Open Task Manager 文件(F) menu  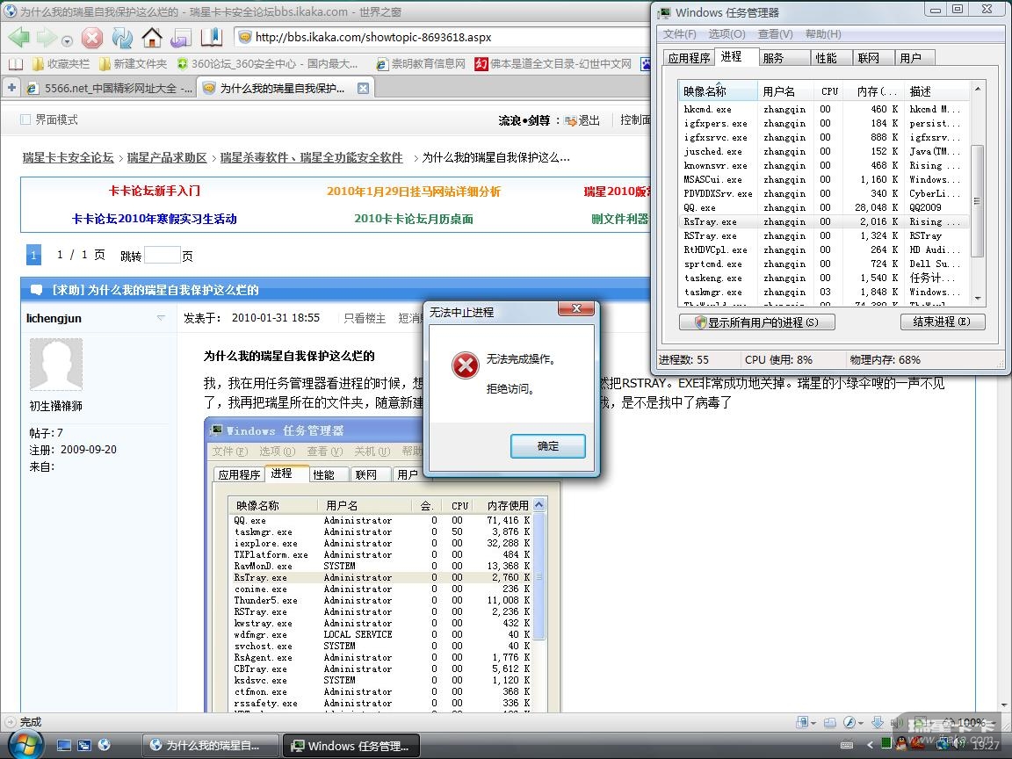tap(680, 34)
